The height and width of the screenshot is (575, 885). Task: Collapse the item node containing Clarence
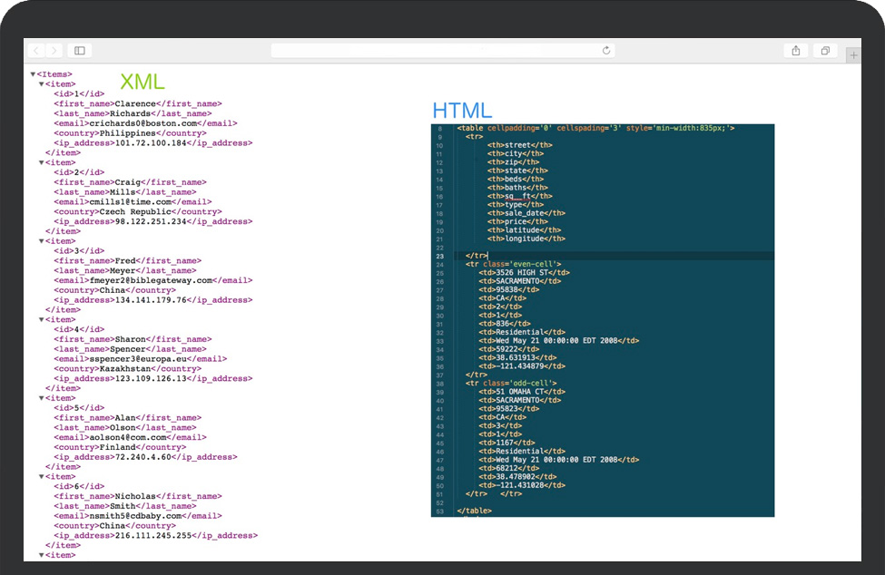[x=42, y=84]
